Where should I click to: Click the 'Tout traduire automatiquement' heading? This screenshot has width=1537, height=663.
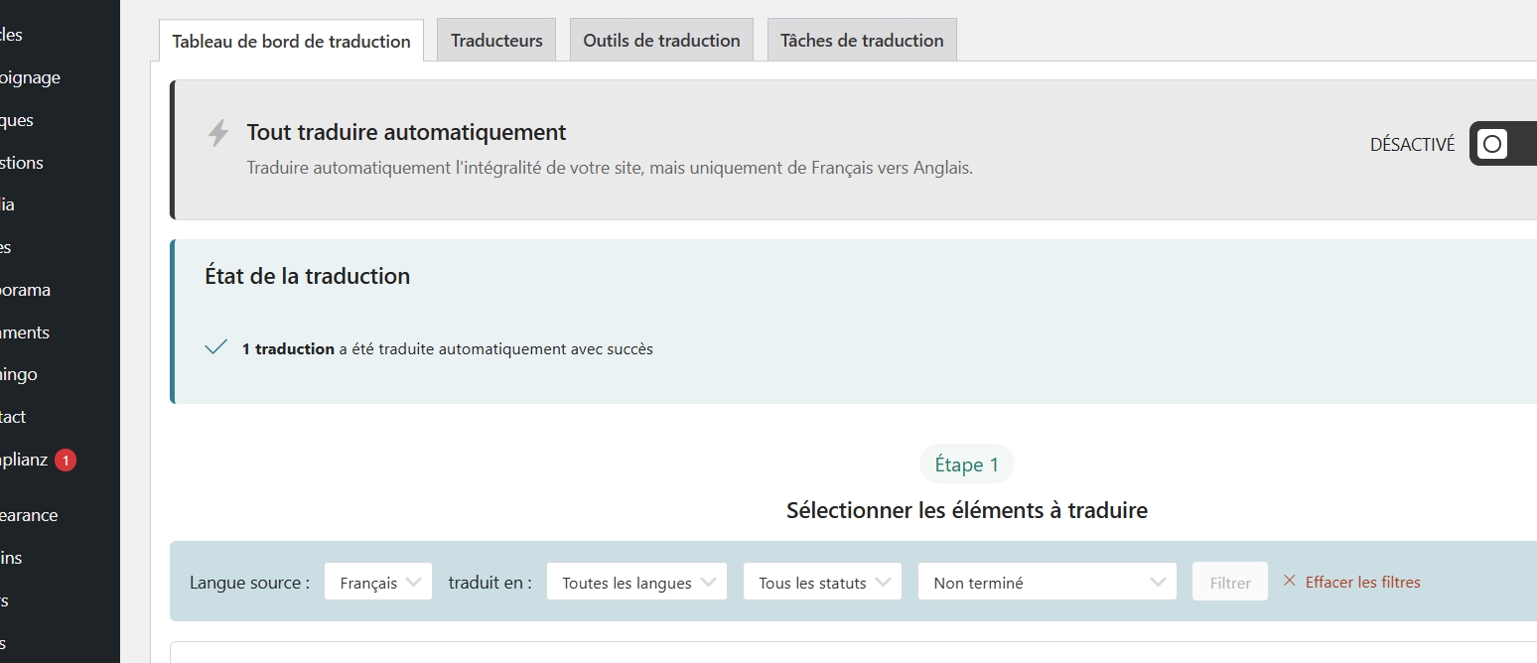tap(406, 132)
